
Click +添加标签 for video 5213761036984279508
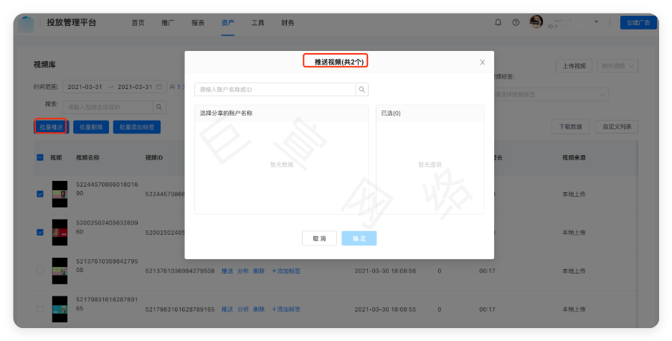286,271
